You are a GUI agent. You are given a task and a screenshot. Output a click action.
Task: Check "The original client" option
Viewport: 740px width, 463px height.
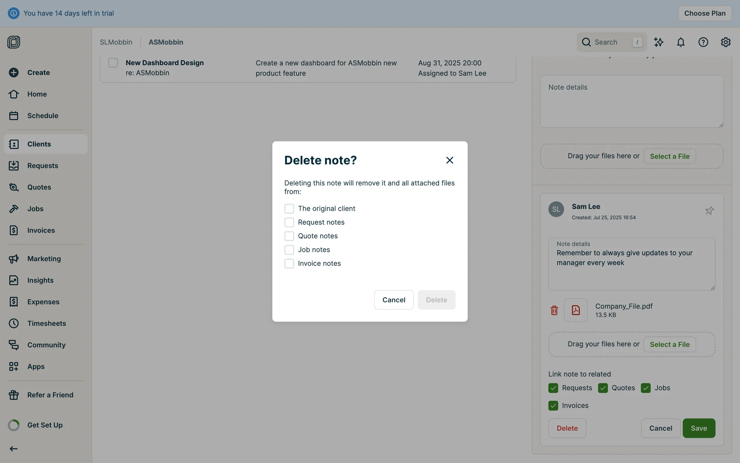[x=289, y=209]
